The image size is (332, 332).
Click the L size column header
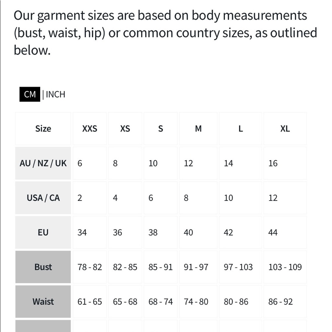240,128
